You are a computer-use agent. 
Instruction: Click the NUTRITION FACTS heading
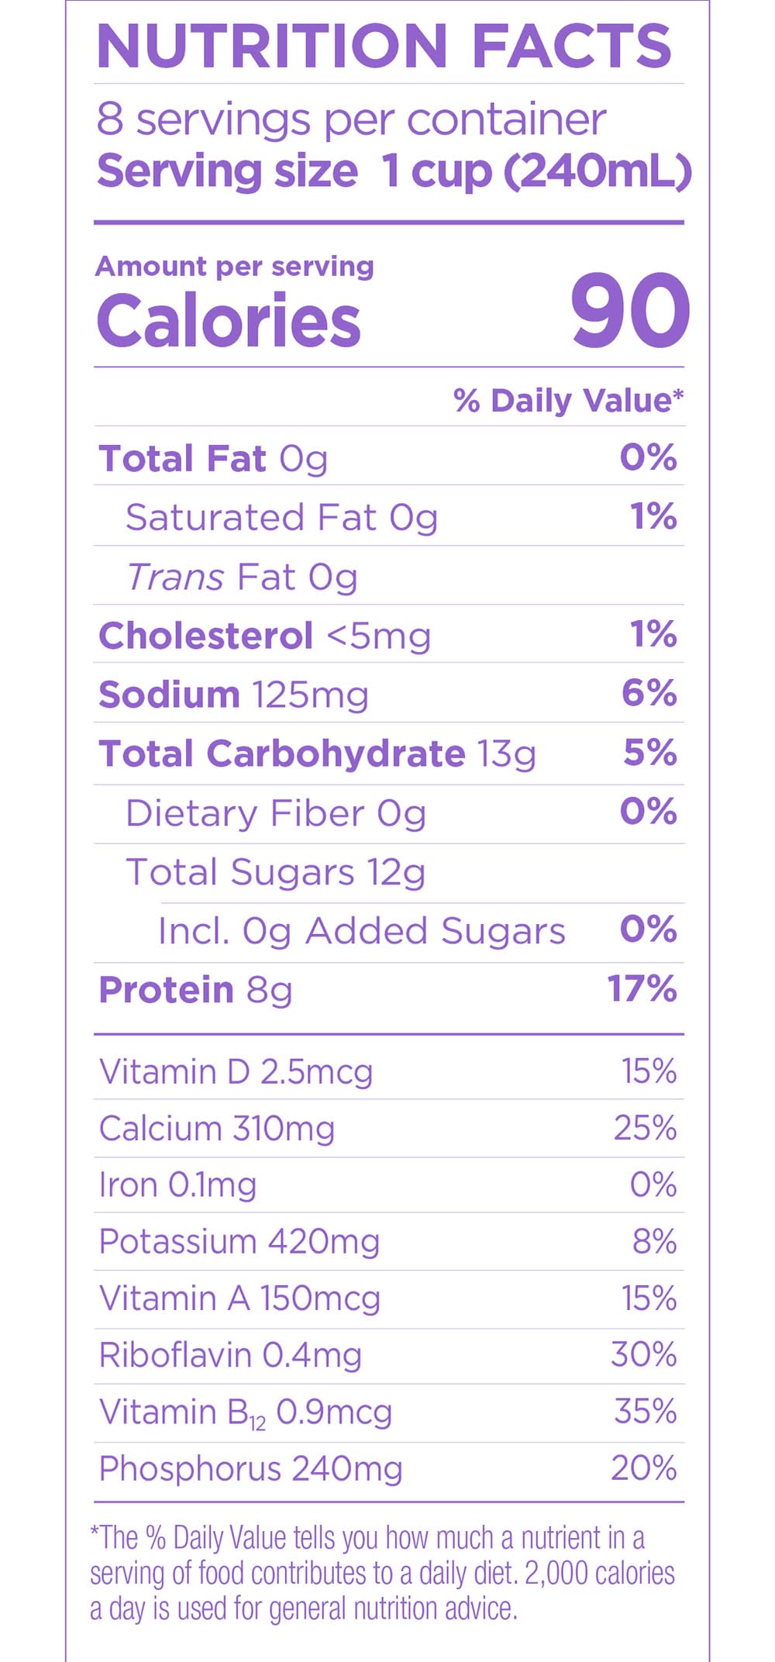(384, 45)
